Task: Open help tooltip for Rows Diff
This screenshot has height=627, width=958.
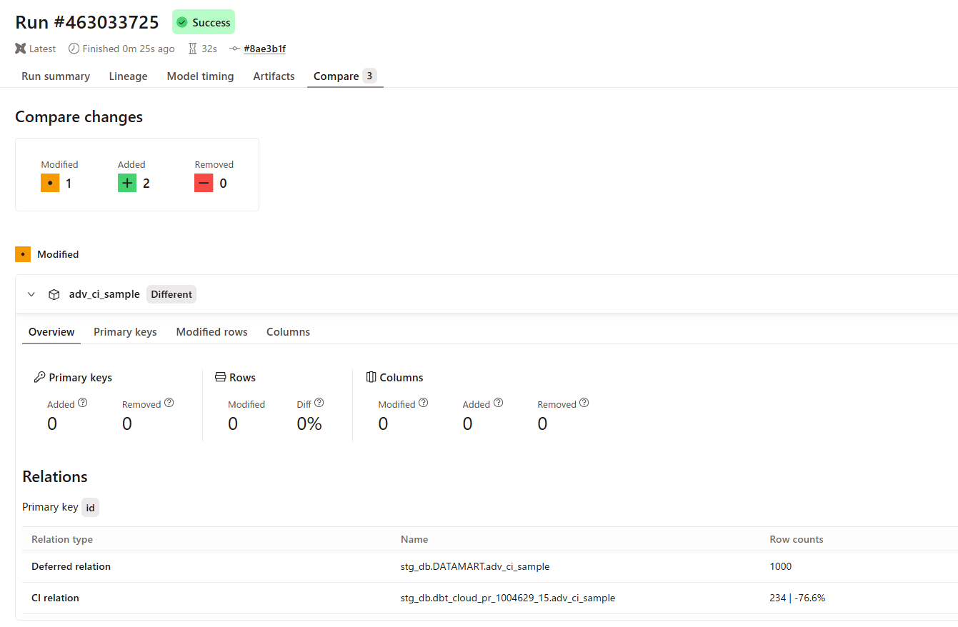Action: point(319,403)
